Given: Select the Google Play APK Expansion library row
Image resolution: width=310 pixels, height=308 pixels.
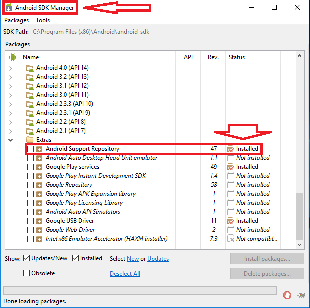Looking at the screenshot, I should 150,194.
